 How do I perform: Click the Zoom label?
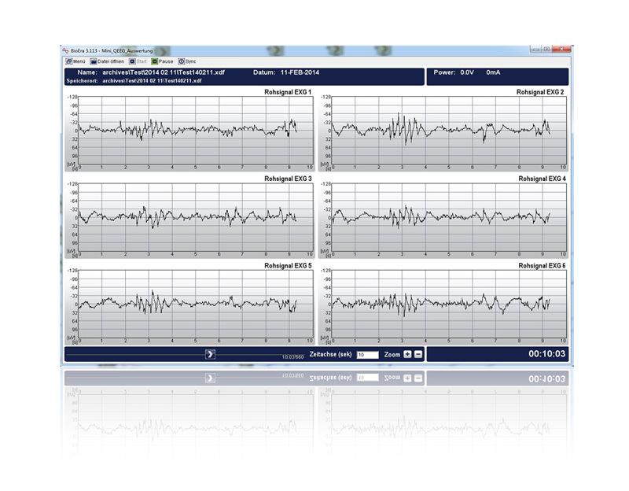click(392, 355)
